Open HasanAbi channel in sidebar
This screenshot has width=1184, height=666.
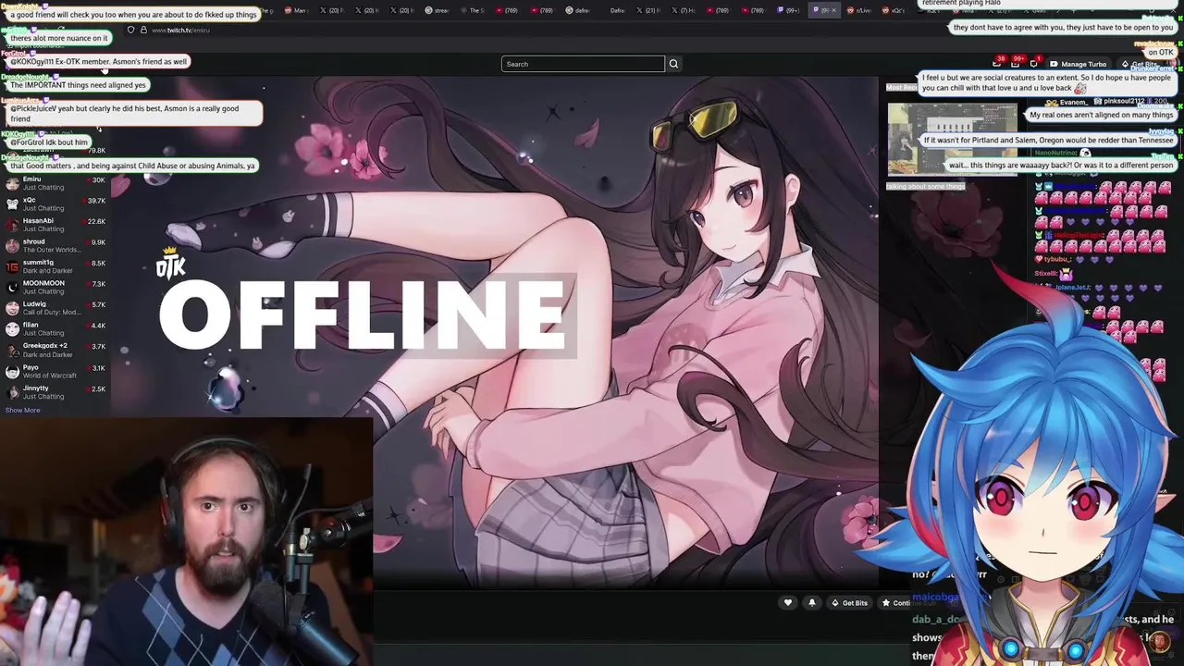click(55, 225)
